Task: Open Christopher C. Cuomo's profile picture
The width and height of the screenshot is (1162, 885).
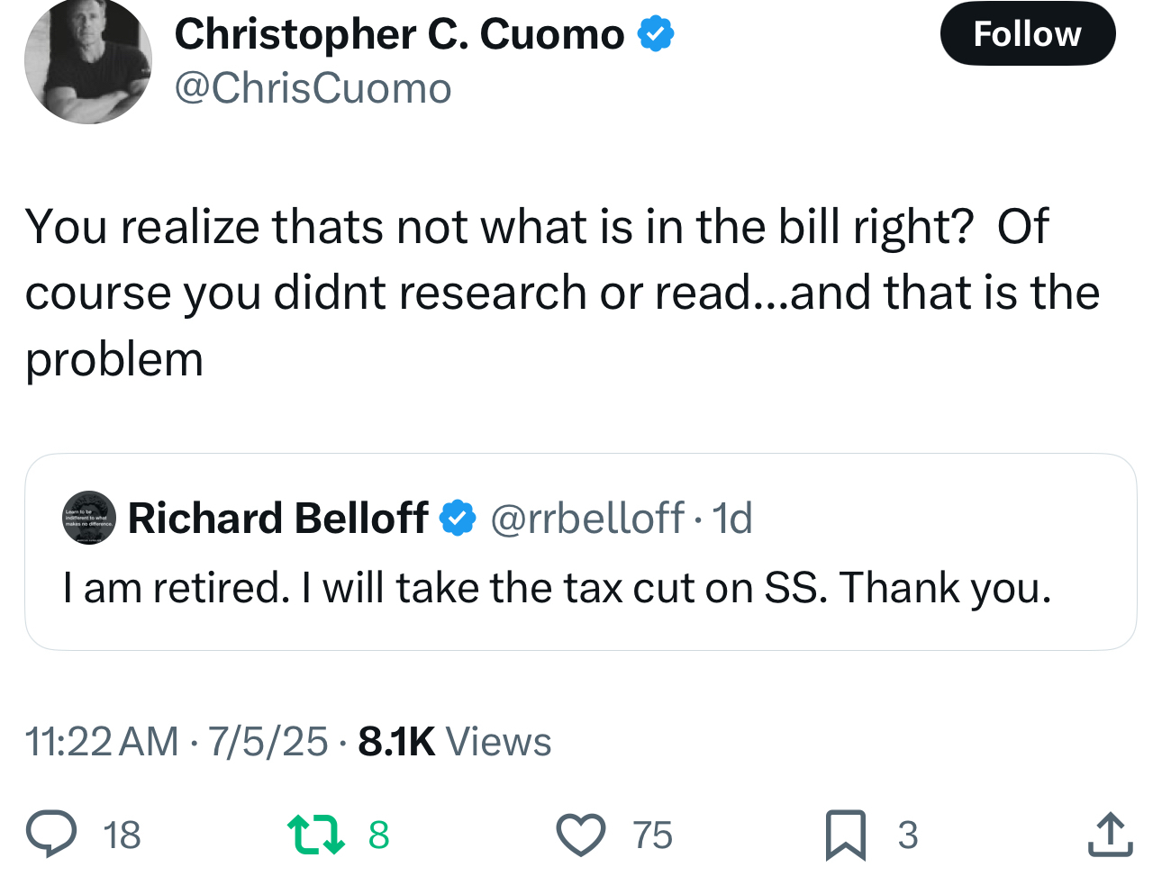Action: click(88, 60)
